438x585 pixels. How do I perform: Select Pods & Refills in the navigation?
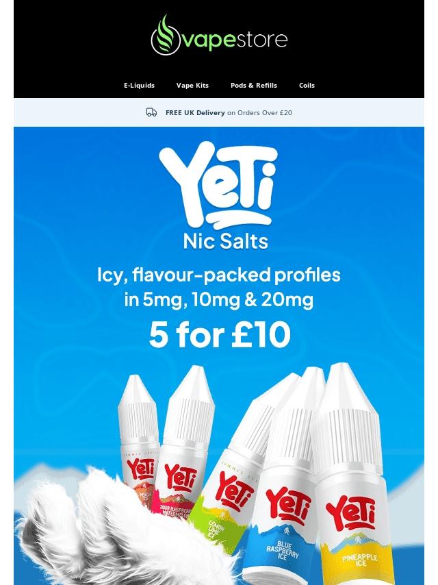(x=254, y=85)
